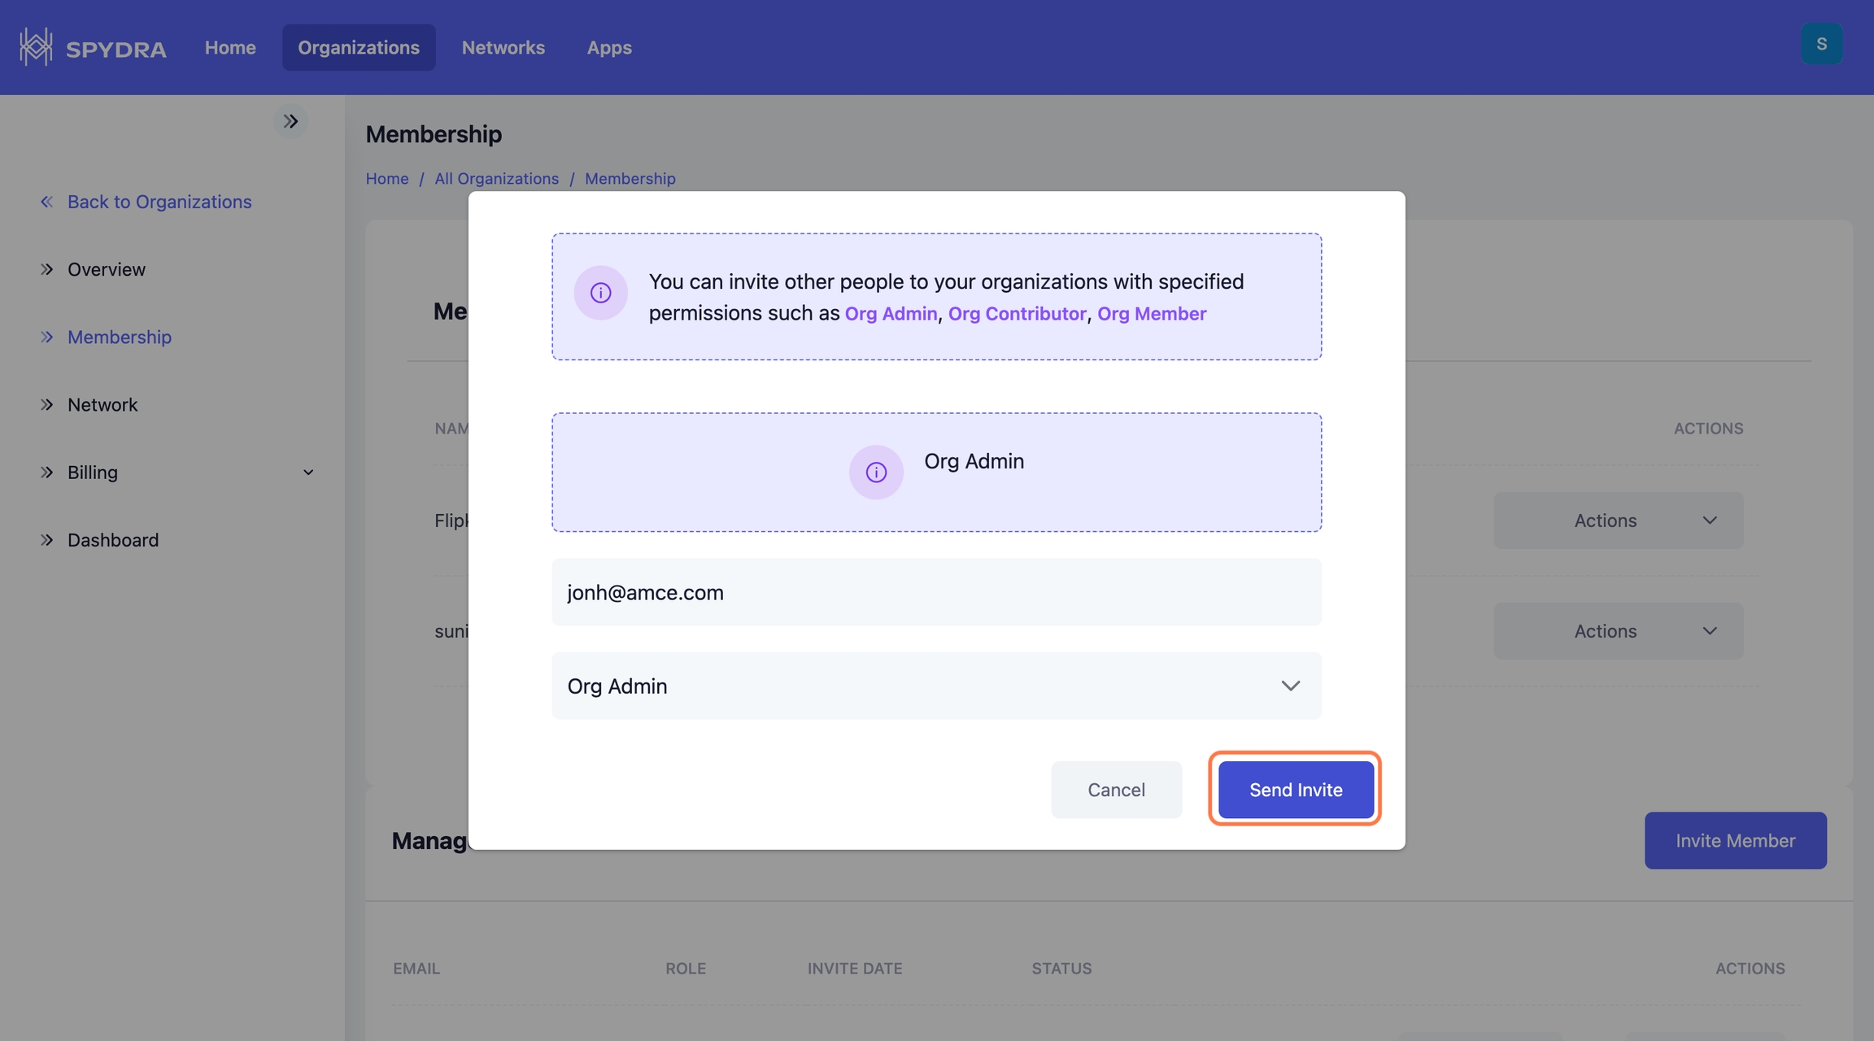
Task: Click the info icon next to Org Admin
Action: (x=876, y=473)
